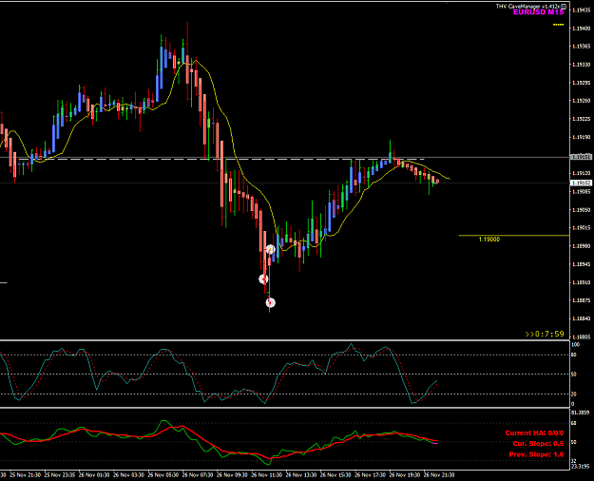This screenshot has height=481, width=594.
Task: Click the 26 Nov 05:30 time label
Action: click(163, 475)
